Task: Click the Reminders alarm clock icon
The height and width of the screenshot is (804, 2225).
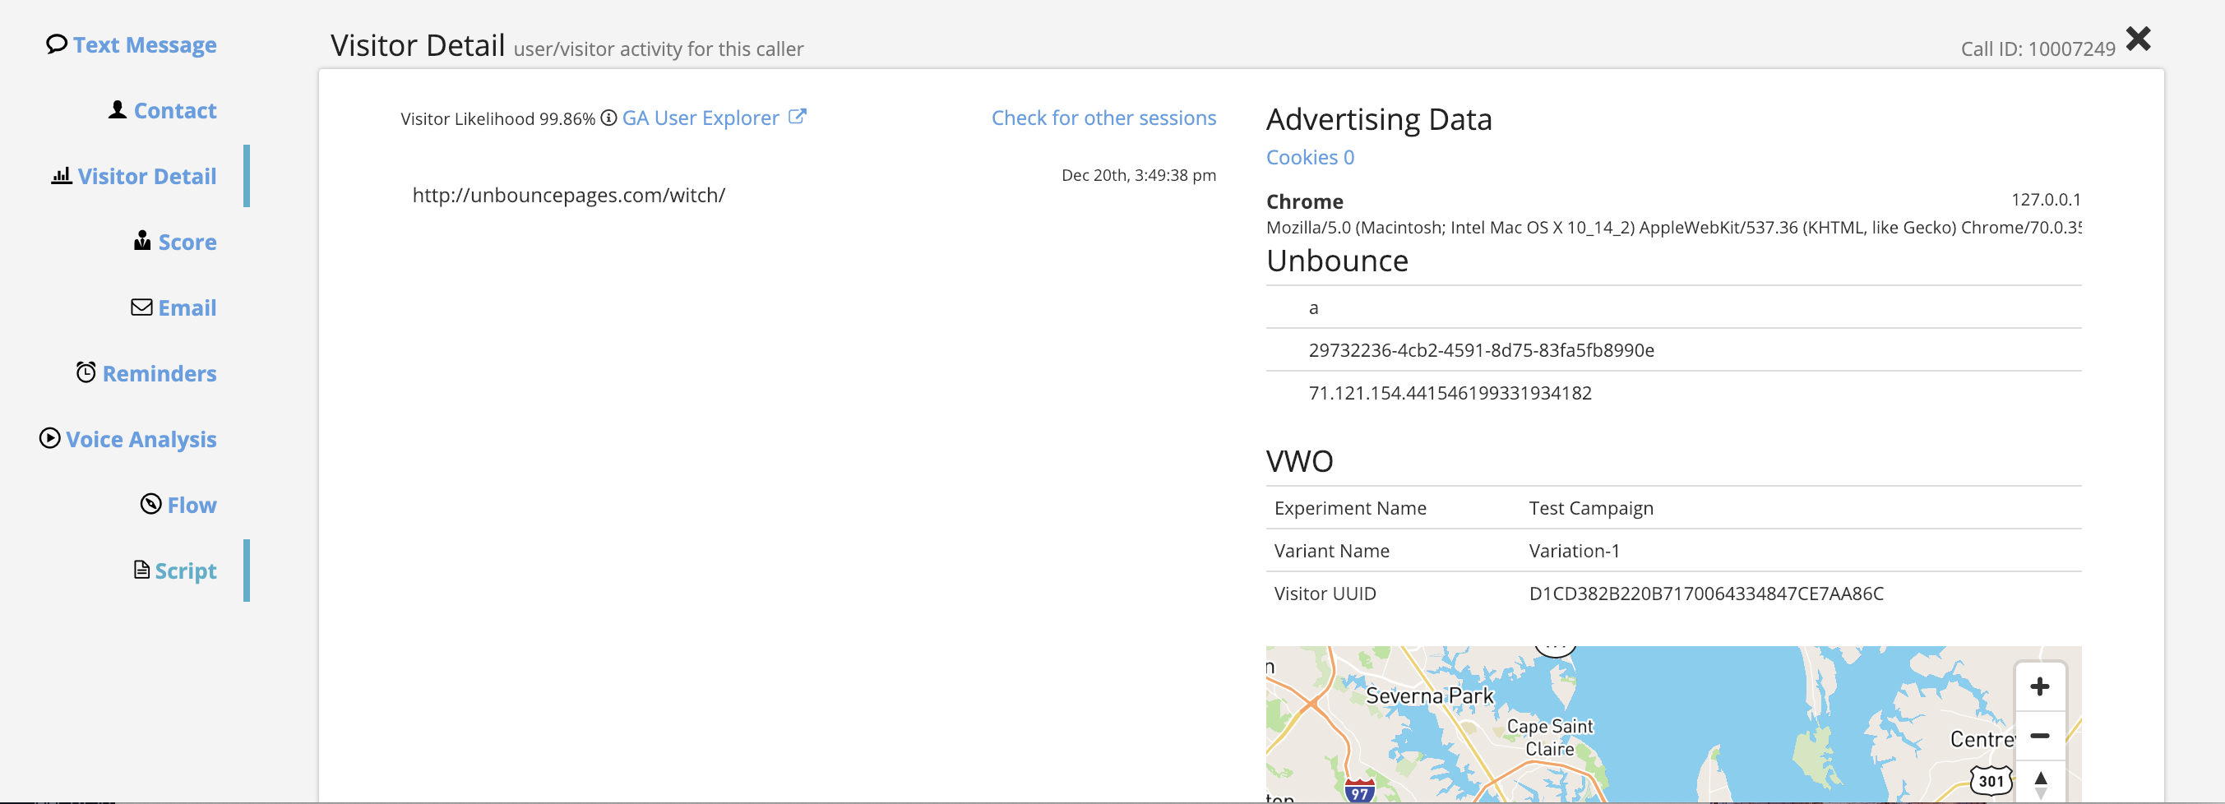Action: click(x=86, y=372)
